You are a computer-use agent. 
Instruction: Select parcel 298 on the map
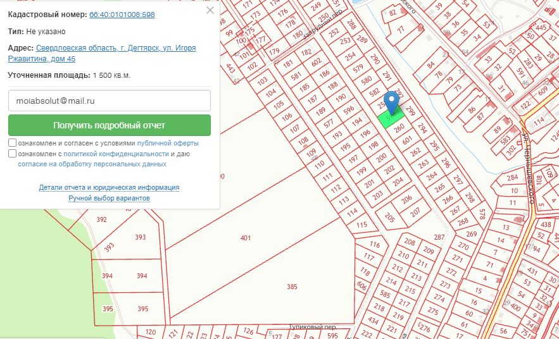470,197
